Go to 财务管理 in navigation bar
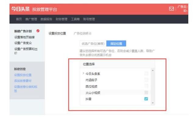This screenshot has width=195, height=122. [x=62, y=19]
